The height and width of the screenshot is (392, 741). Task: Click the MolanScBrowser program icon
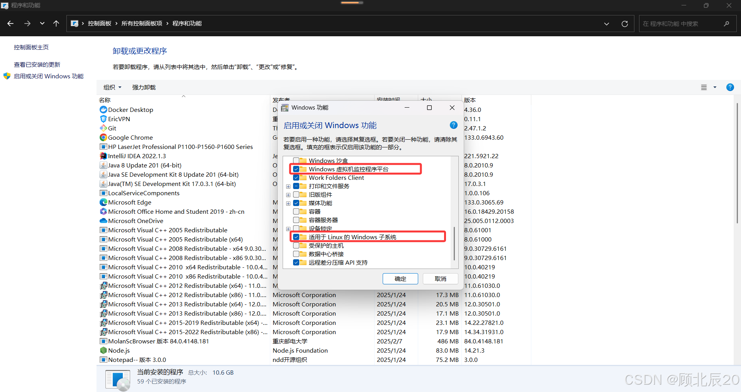[103, 341]
